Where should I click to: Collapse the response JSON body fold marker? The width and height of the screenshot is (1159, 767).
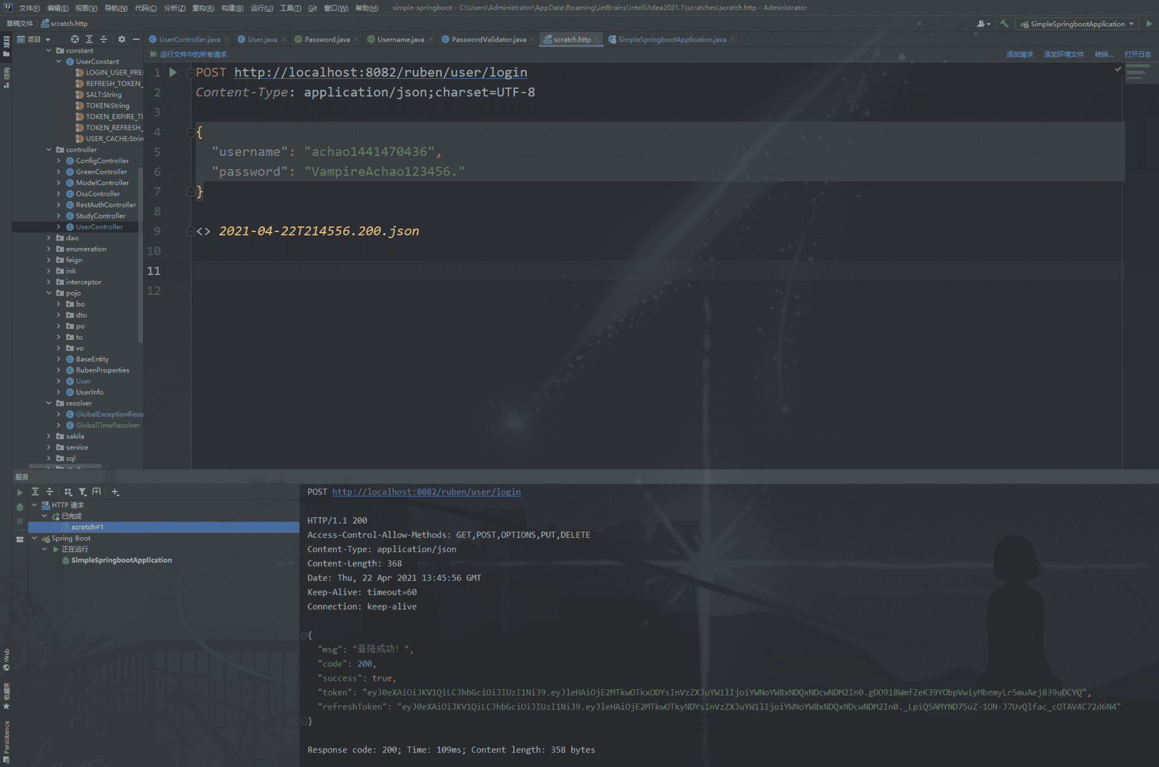click(x=304, y=635)
